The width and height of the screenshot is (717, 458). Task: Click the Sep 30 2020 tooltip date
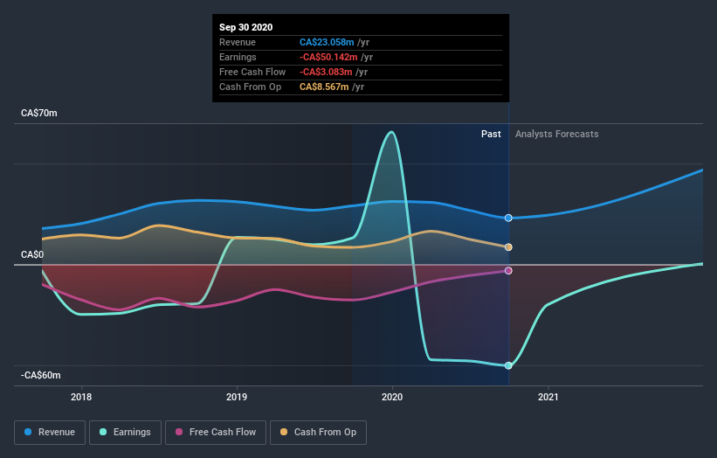[x=246, y=27]
